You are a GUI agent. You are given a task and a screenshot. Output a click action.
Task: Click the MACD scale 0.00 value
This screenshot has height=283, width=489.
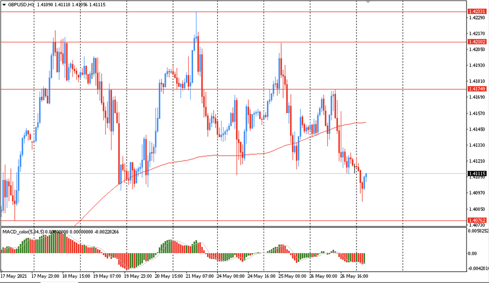pos(472,253)
